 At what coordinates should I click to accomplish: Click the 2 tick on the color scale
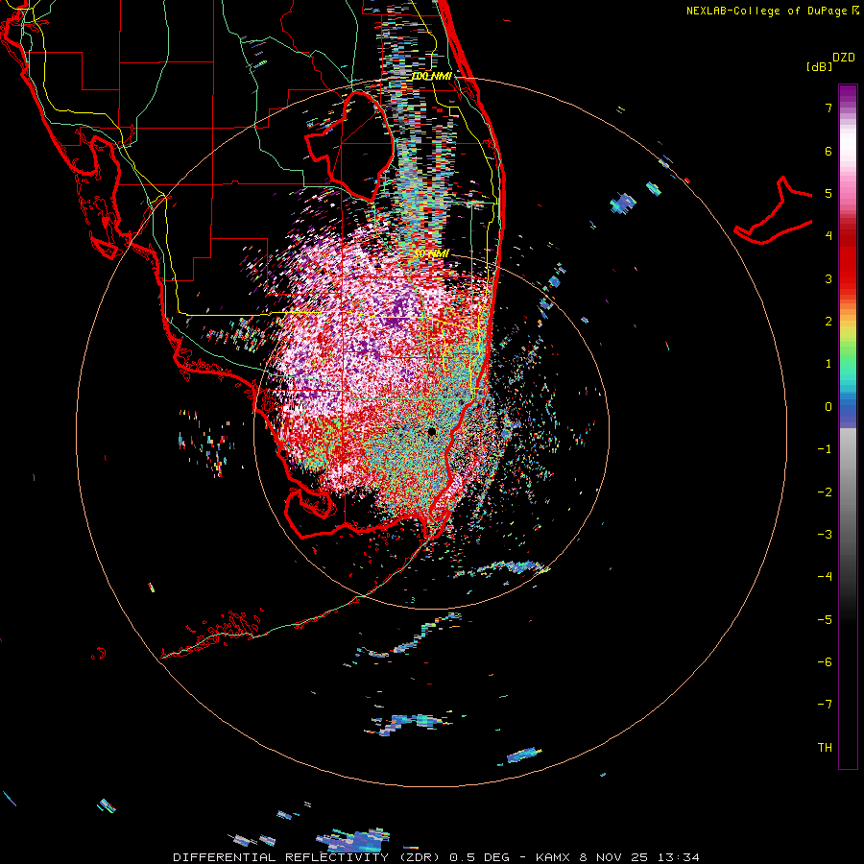coord(828,321)
